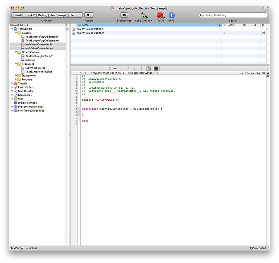This screenshot has width=279, height=263.
Task: Click the build status hammer column header
Action: pyautogui.click(x=224, y=25)
